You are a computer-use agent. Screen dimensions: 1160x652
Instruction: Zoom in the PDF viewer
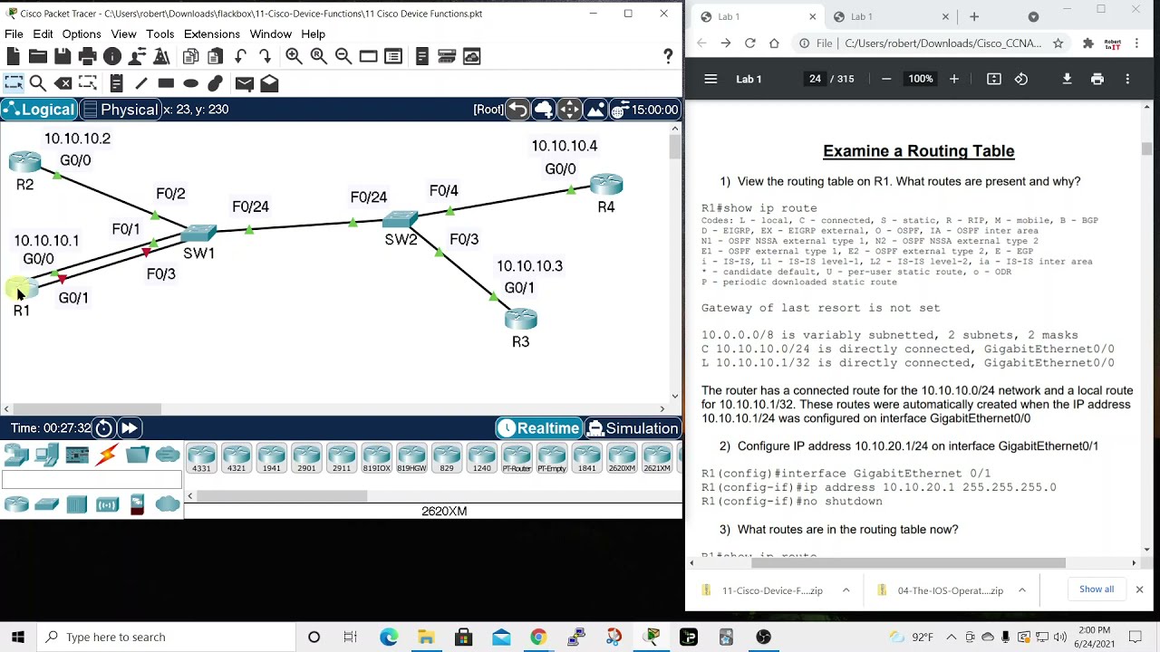click(953, 79)
